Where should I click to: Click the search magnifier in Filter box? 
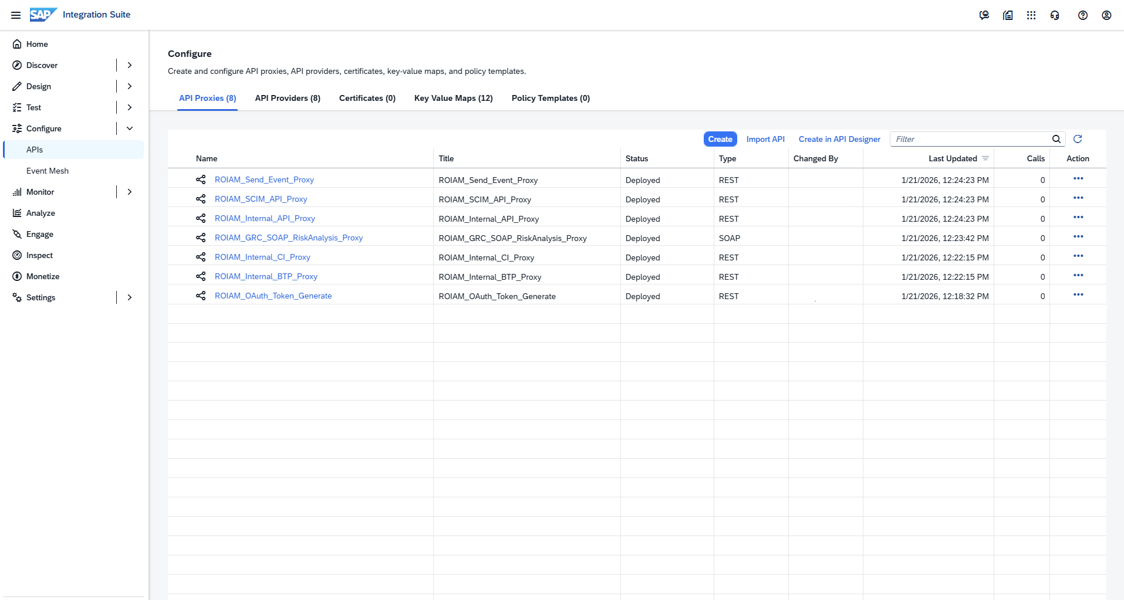1056,139
